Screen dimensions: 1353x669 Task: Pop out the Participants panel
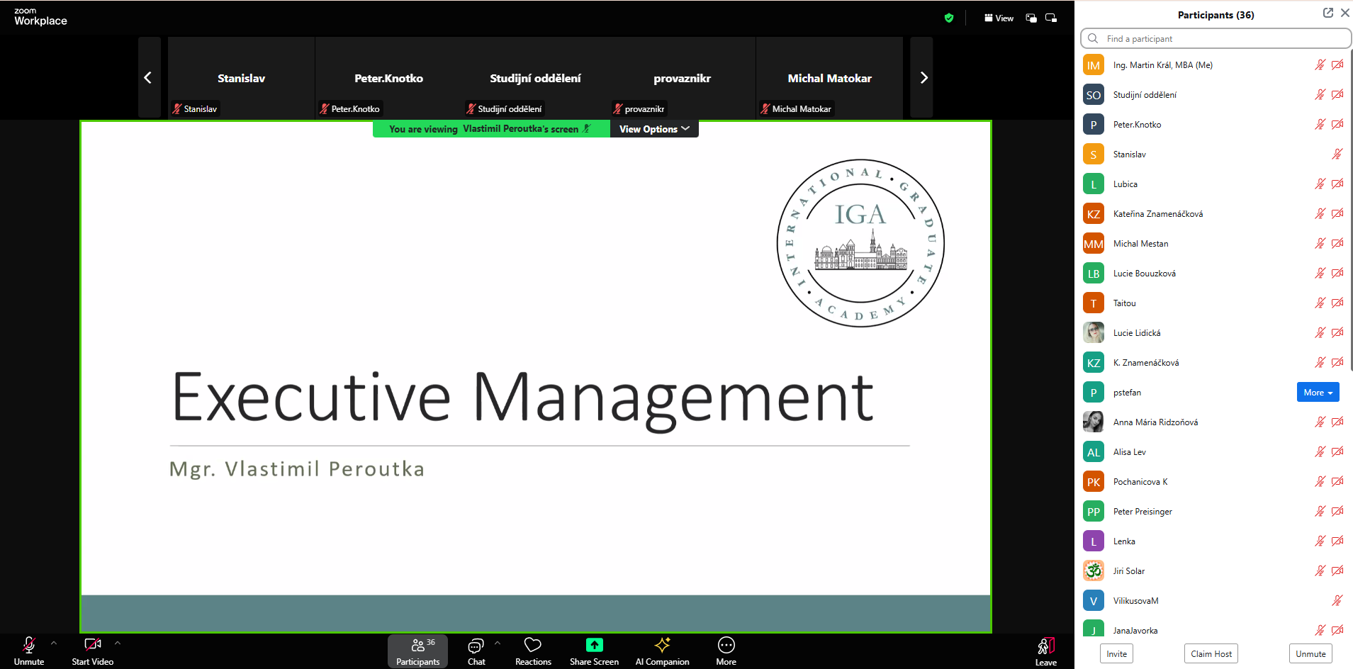1327,13
